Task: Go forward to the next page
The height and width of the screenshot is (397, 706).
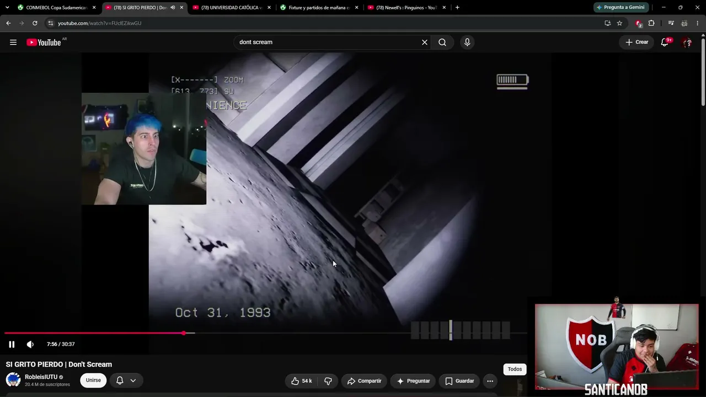Action: tap(22, 23)
